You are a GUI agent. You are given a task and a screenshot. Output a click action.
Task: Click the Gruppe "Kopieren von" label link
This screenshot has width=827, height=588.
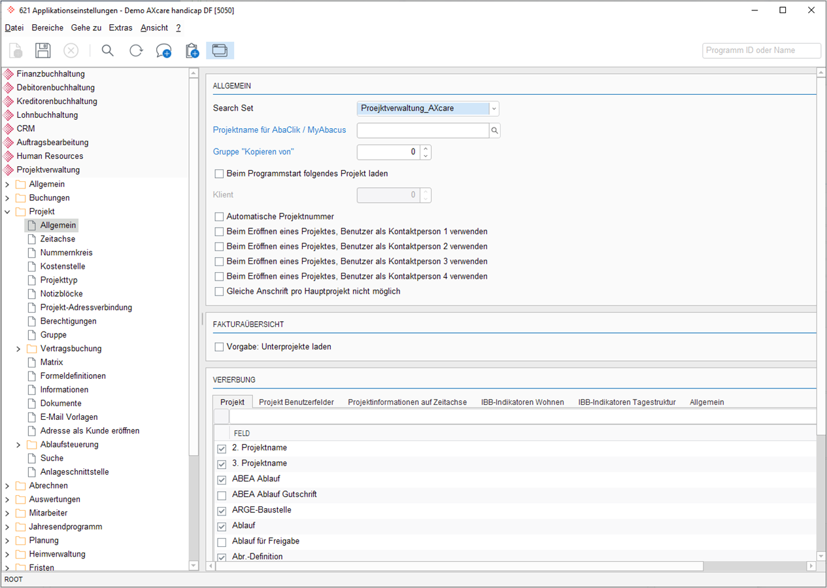coord(254,152)
